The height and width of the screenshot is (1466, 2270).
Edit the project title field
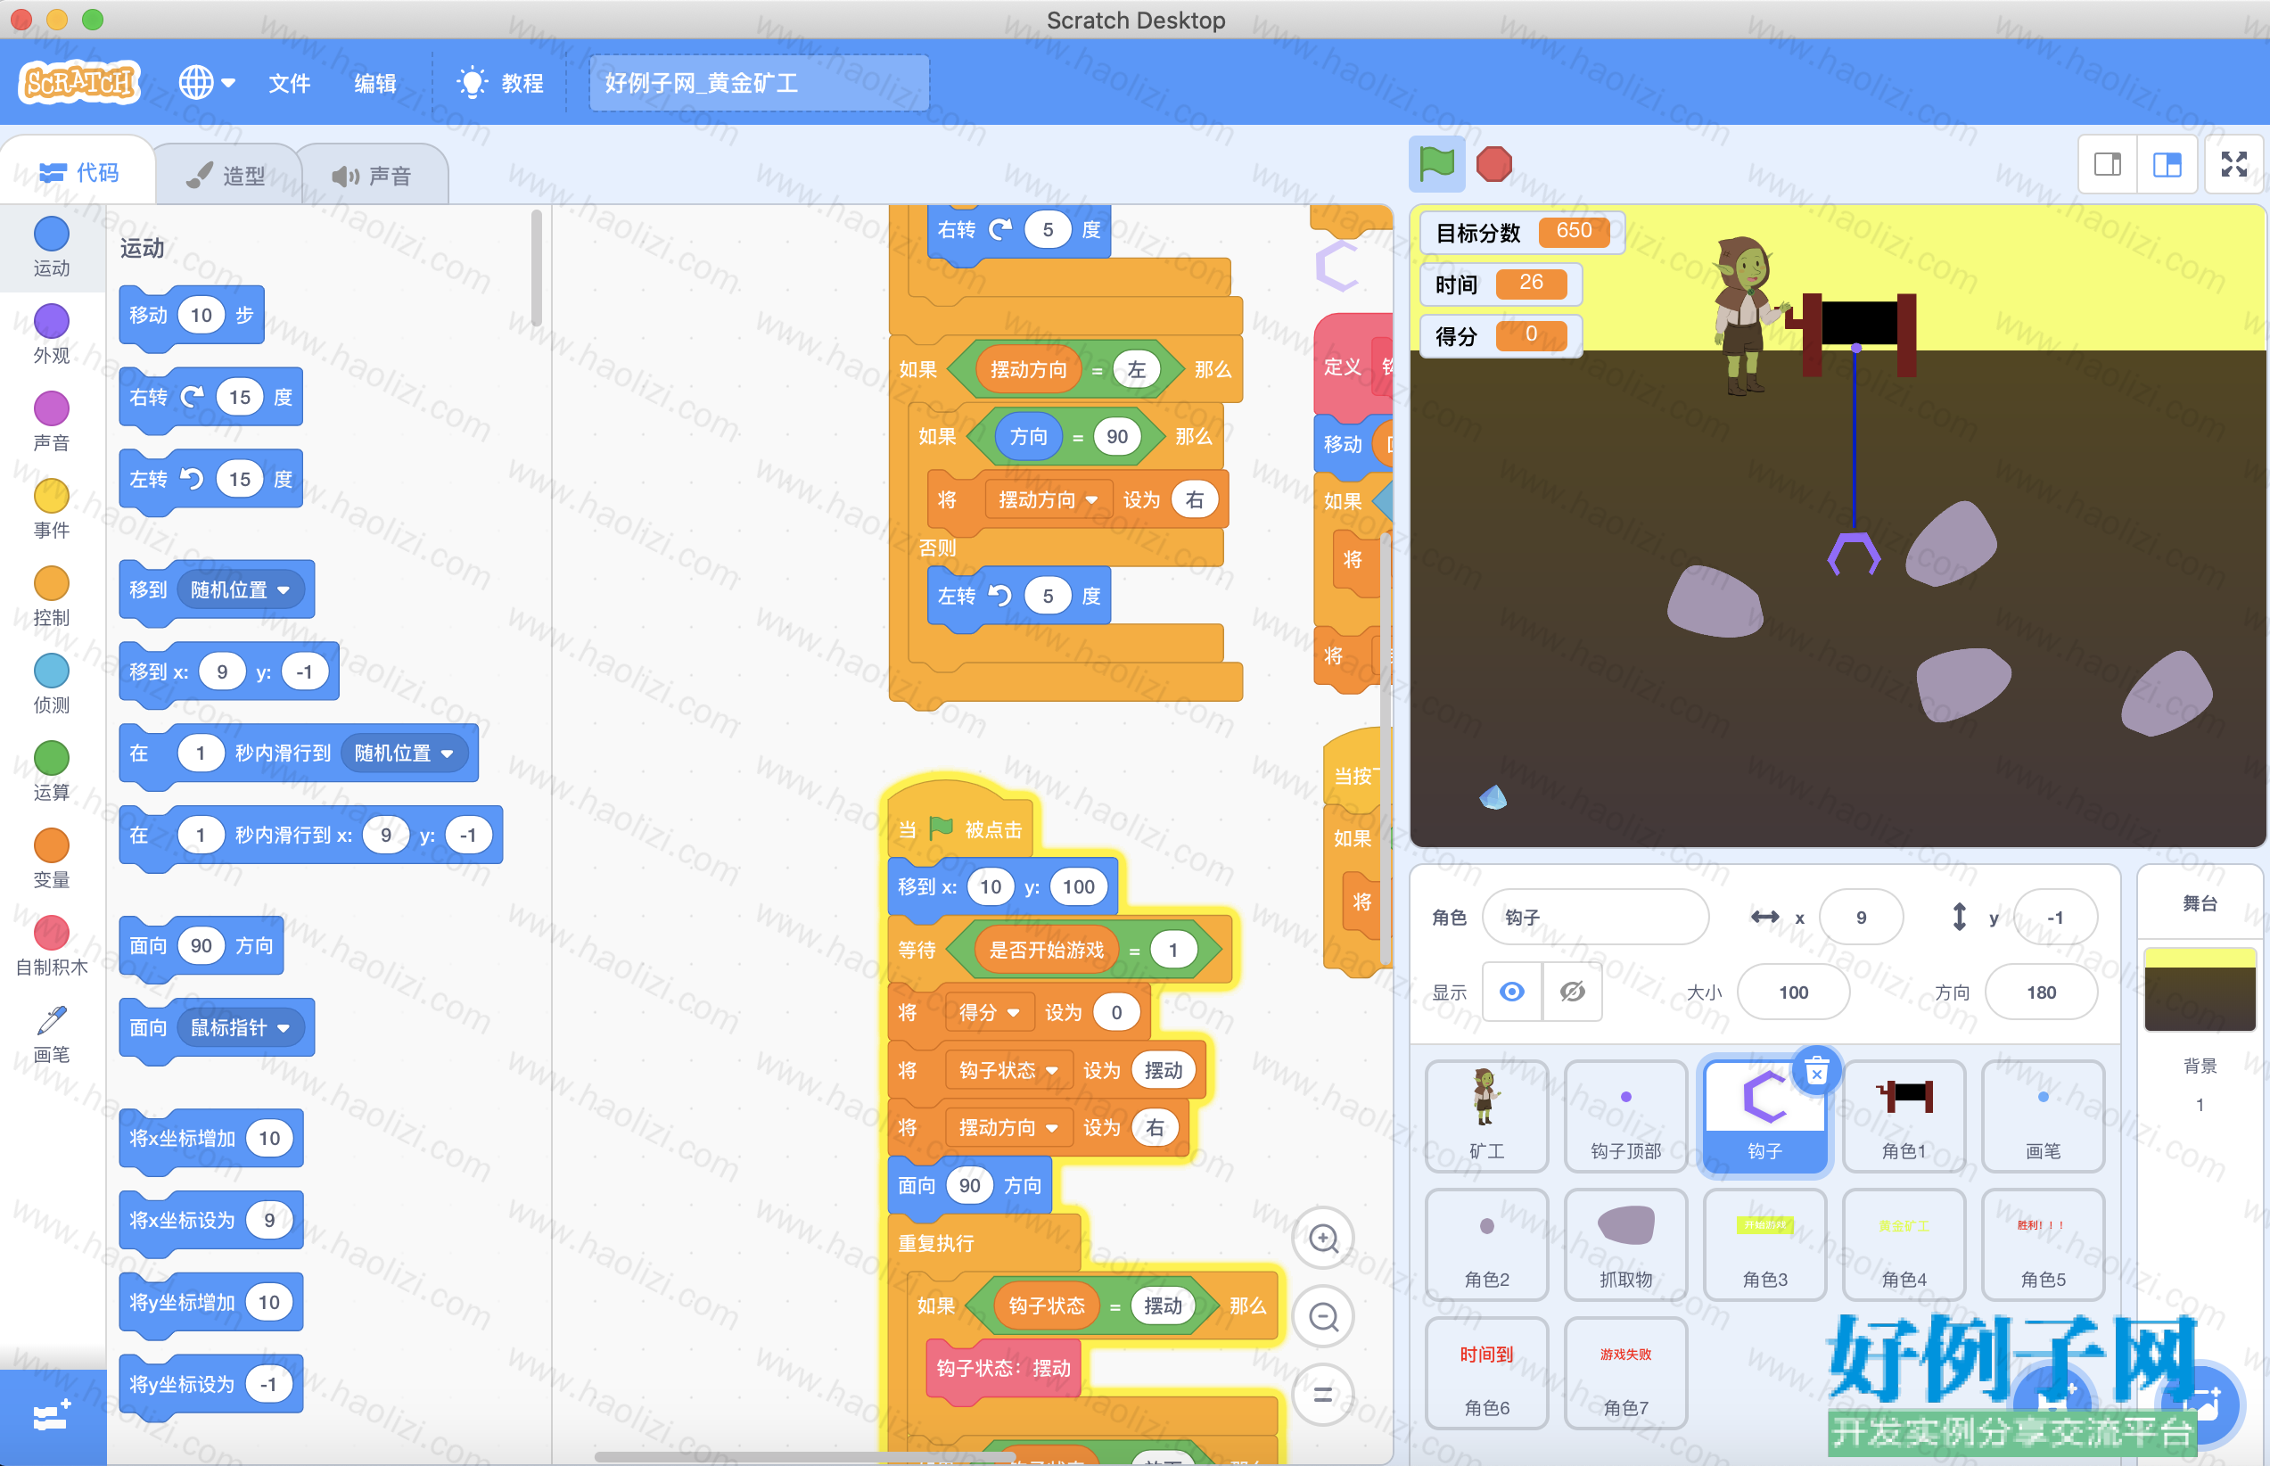759,83
